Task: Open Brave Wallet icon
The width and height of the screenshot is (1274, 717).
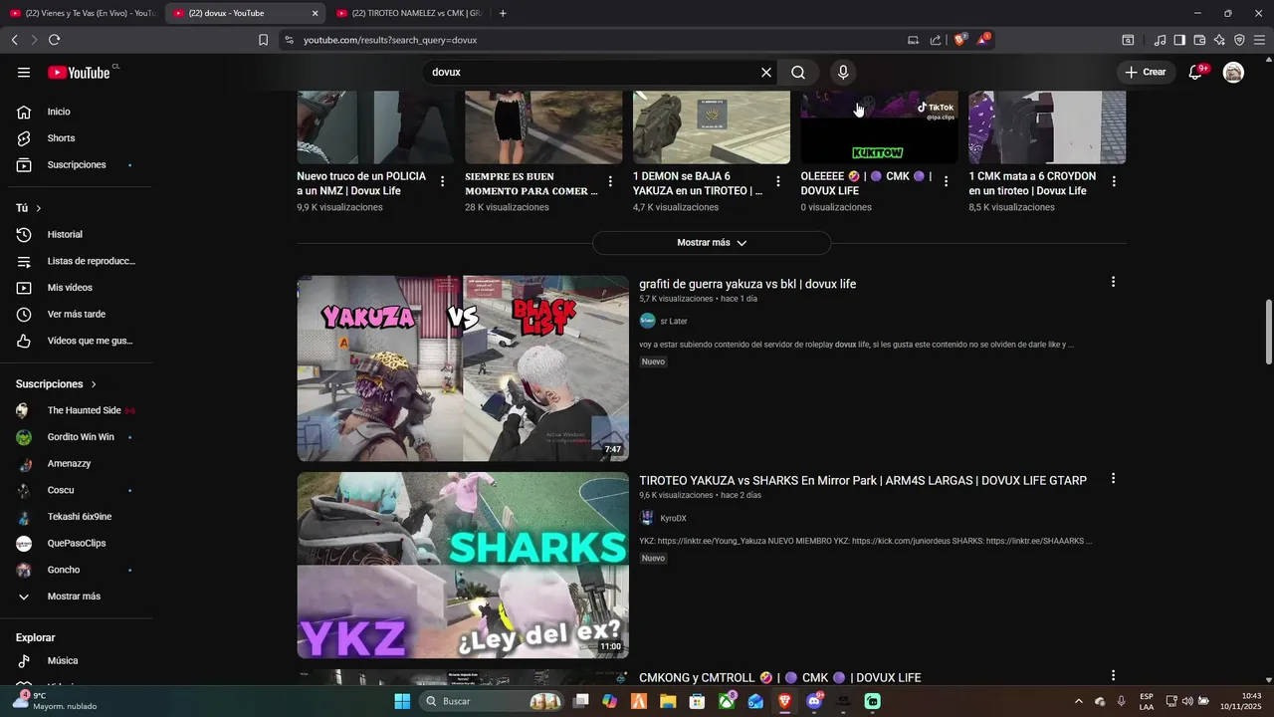Action: [1199, 40]
